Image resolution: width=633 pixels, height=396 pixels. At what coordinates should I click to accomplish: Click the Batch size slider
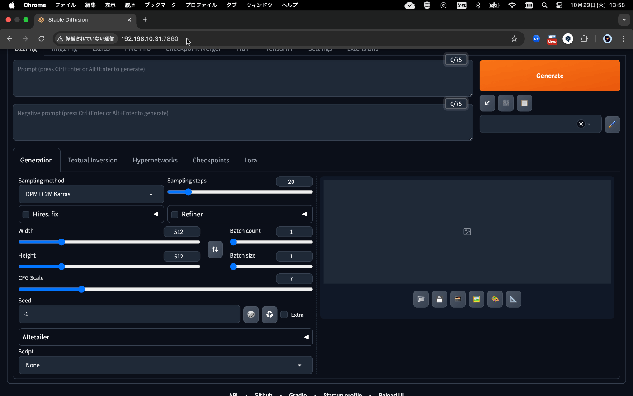pyautogui.click(x=271, y=267)
